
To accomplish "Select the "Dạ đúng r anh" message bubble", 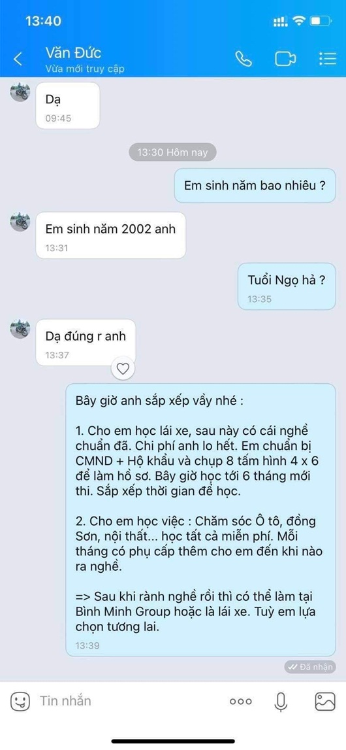I will 86,343.
